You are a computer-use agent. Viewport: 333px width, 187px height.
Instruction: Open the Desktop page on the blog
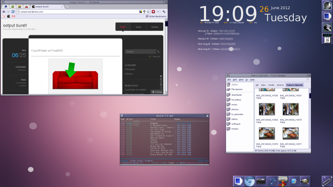point(154,27)
